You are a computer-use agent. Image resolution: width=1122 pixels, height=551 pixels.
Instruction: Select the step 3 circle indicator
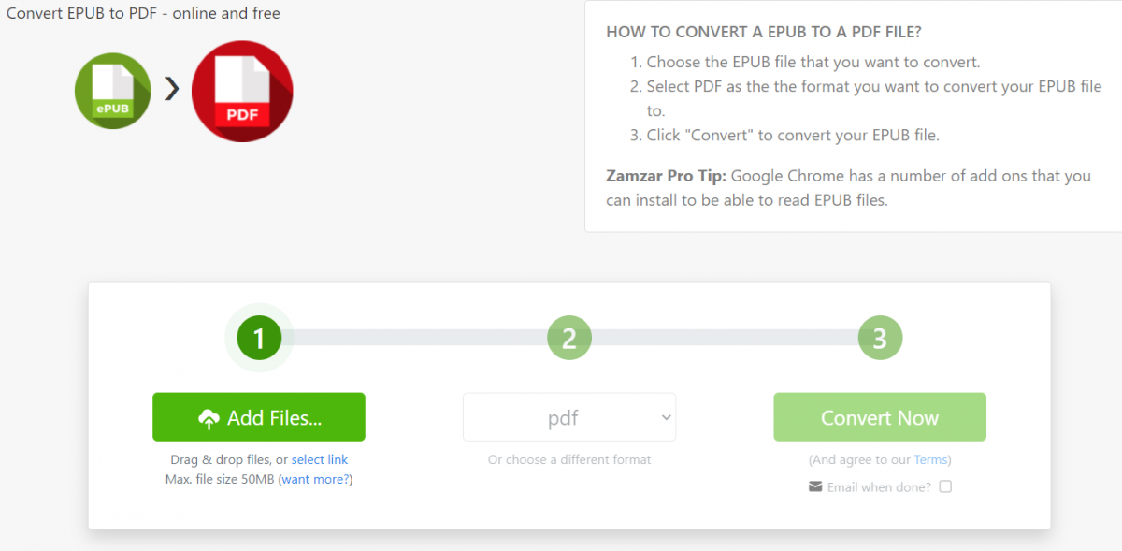(880, 338)
